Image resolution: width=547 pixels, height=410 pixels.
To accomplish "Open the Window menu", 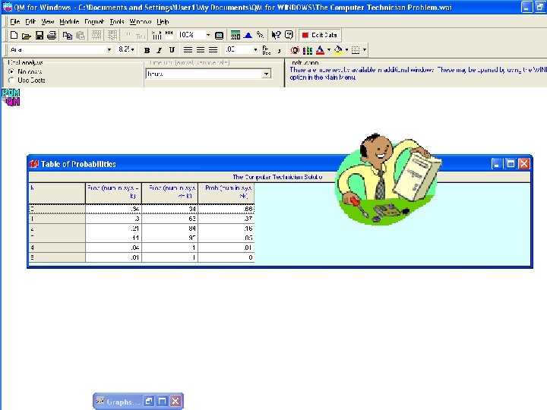I will [141, 21].
